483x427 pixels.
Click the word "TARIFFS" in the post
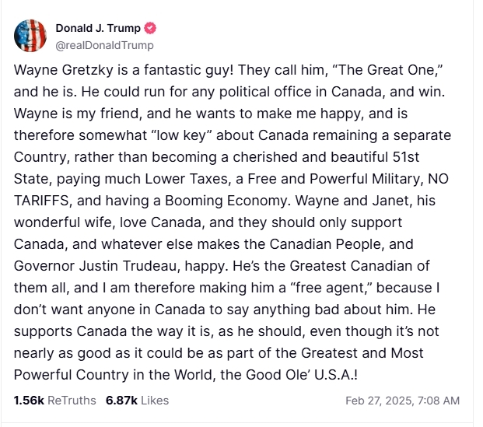[41, 201]
